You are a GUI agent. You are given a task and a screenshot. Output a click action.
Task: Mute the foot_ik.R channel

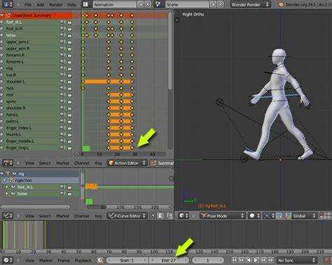tap(62, 29)
